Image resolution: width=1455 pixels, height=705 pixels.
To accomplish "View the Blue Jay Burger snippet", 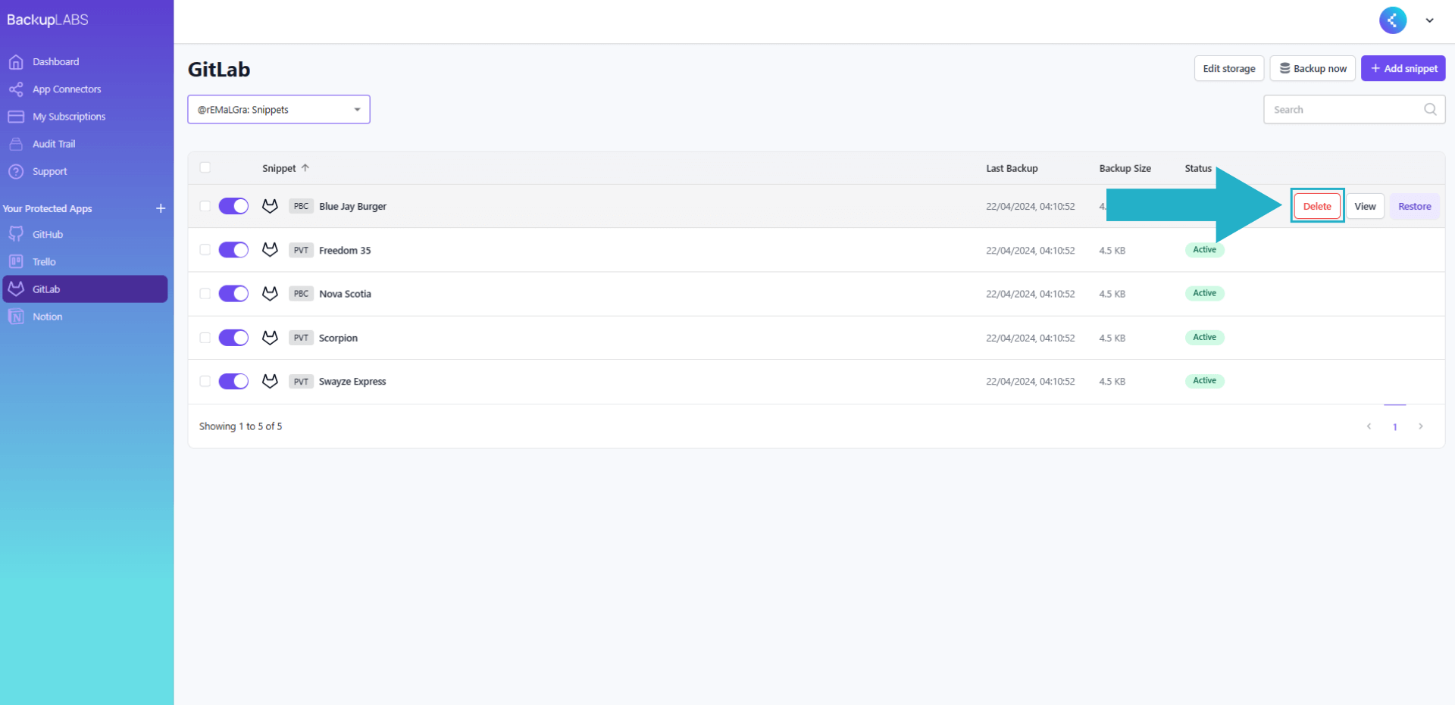I will pos(1365,206).
